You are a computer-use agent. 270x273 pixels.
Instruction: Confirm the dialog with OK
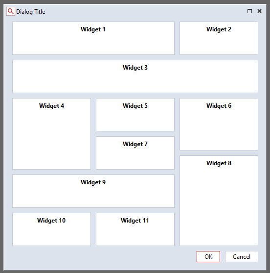pos(208,256)
